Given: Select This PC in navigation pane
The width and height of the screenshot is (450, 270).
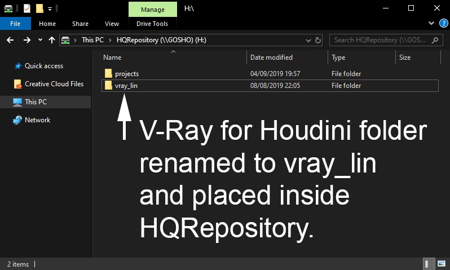Looking at the screenshot, I should pyautogui.click(x=46, y=102).
